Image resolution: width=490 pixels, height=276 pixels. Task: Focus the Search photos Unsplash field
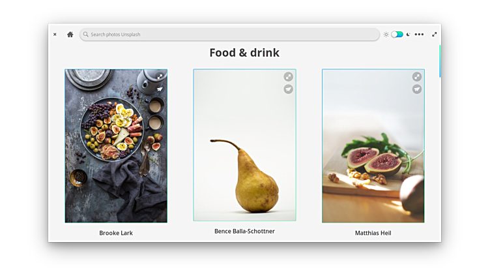pos(229,35)
